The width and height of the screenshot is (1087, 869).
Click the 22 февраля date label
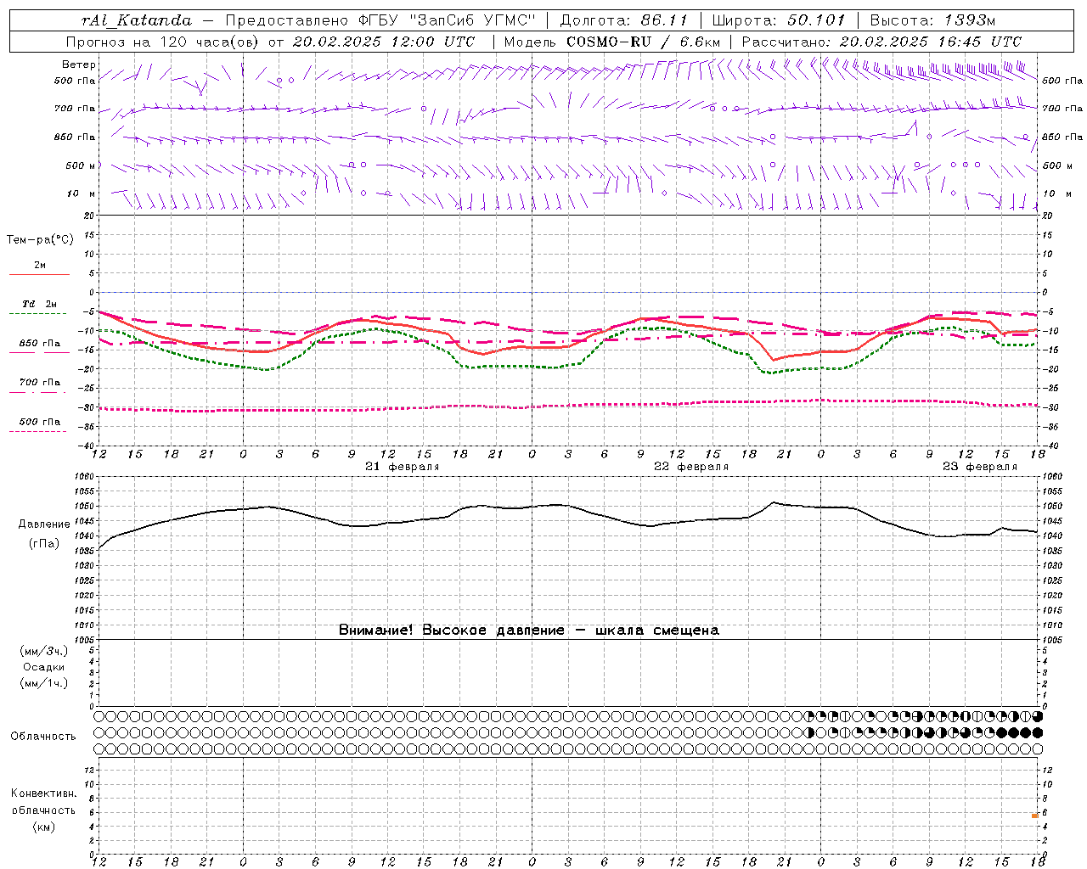691,466
